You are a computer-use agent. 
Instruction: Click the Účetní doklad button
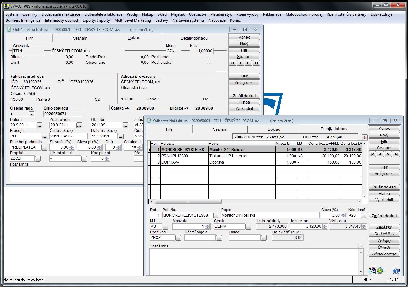coord(384,254)
